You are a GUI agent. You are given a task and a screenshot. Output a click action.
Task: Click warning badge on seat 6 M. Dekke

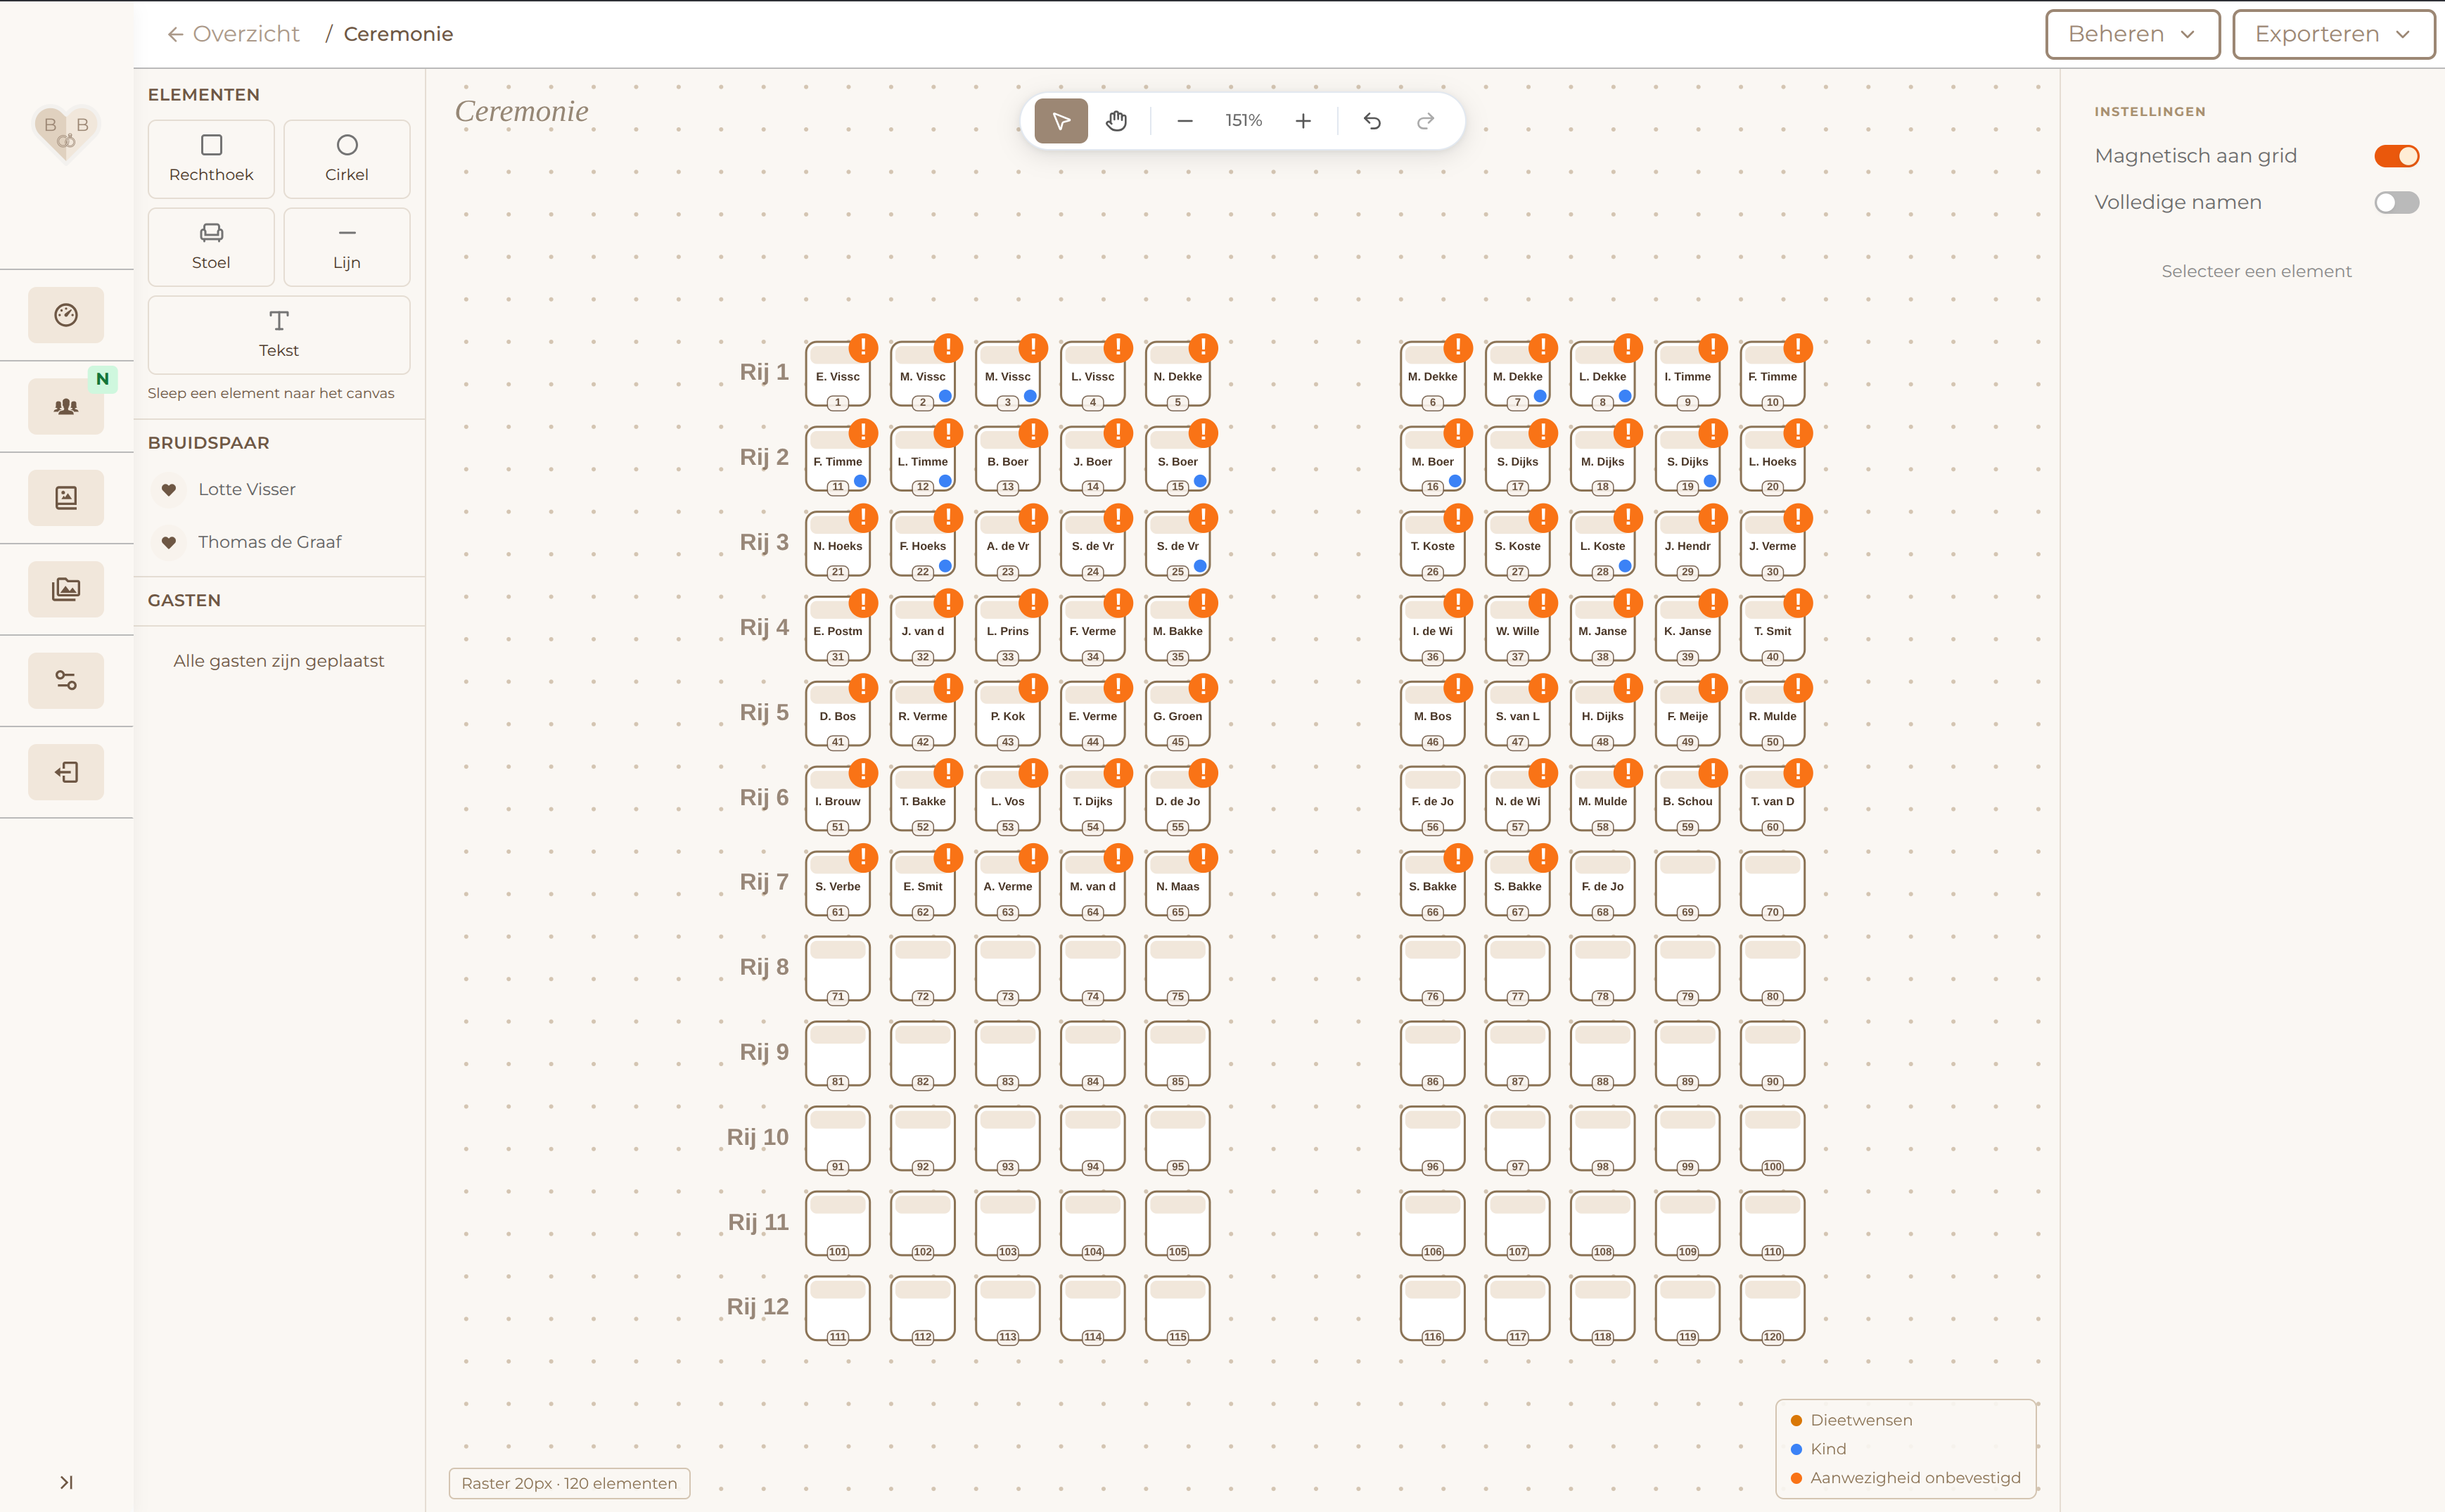coord(1458,347)
